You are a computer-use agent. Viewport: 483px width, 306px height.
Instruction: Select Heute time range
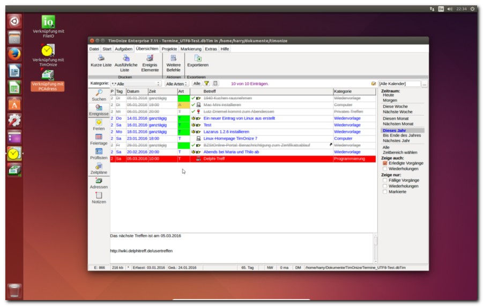pyautogui.click(x=388, y=95)
